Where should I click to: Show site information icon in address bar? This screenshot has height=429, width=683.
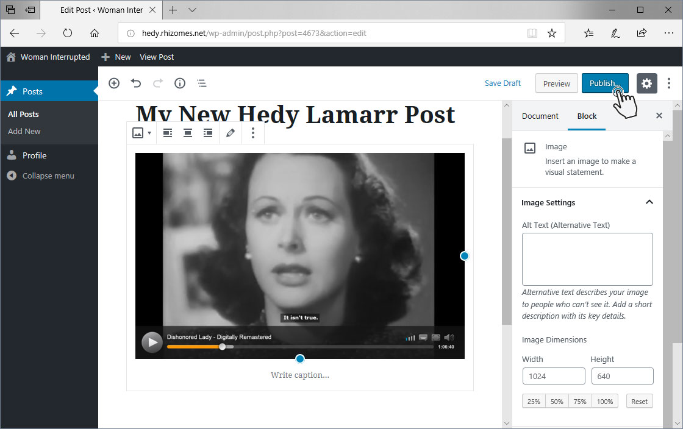(x=131, y=33)
